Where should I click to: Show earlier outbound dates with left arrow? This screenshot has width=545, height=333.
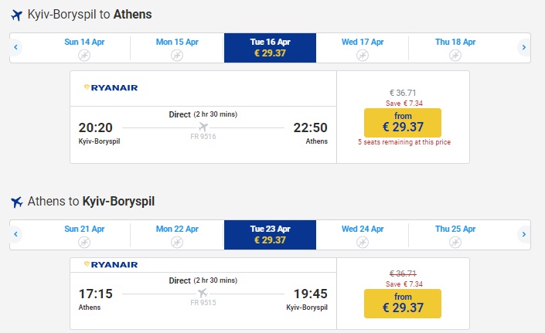click(x=15, y=48)
